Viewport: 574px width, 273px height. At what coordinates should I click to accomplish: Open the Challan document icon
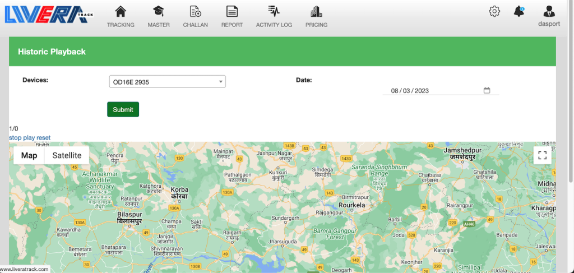[x=196, y=12]
